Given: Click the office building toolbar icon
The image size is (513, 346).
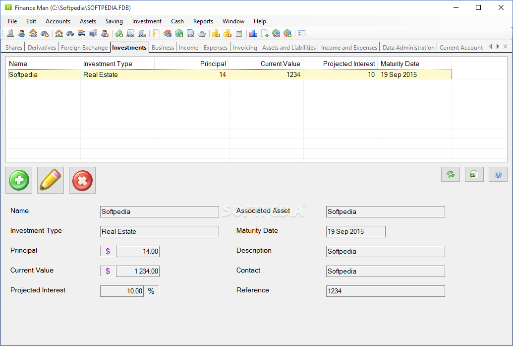Looking at the screenshot, I should pyautogui.click(x=10, y=33).
